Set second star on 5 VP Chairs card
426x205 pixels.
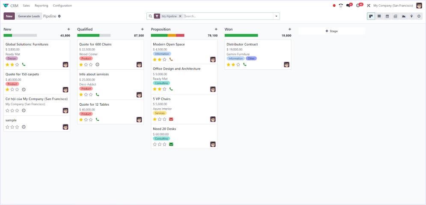pos(160,119)
